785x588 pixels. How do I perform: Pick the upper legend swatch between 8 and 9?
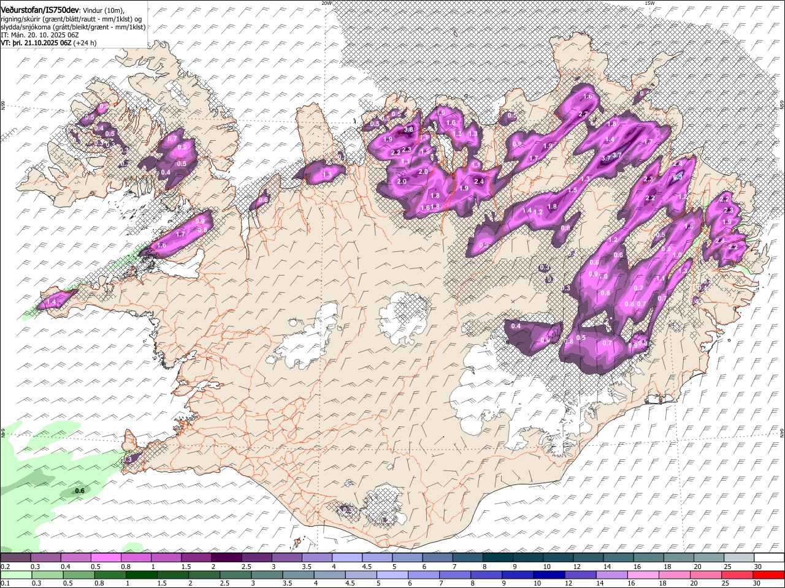pos(498,558)
